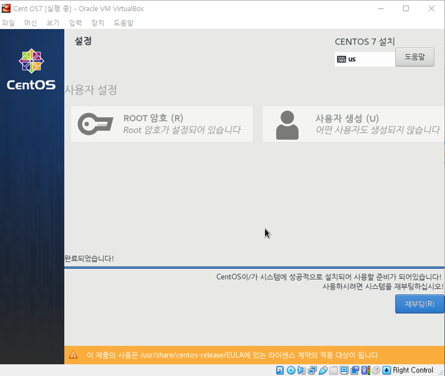The image size is (445, 376).
Task: Click the user creation person icon
Action: pyautogui.click(x=287, y=125)
